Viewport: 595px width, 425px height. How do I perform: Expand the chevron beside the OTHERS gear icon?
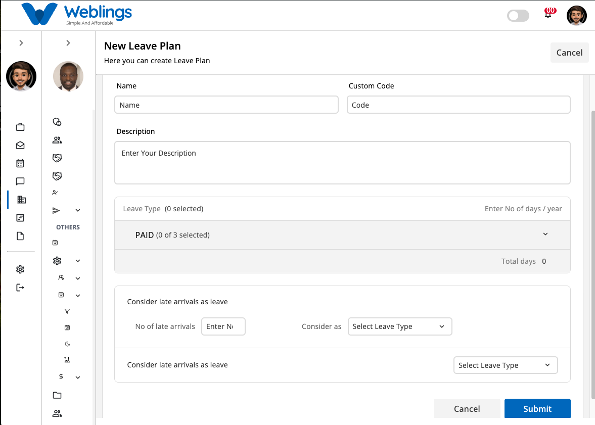(78, 261)
